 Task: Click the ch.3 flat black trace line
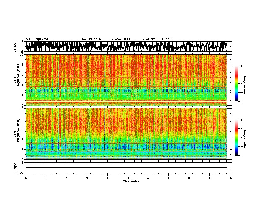(126, 167)
